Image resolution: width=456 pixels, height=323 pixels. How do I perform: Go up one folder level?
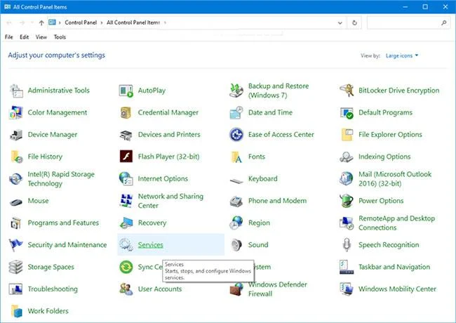[41, 22]
